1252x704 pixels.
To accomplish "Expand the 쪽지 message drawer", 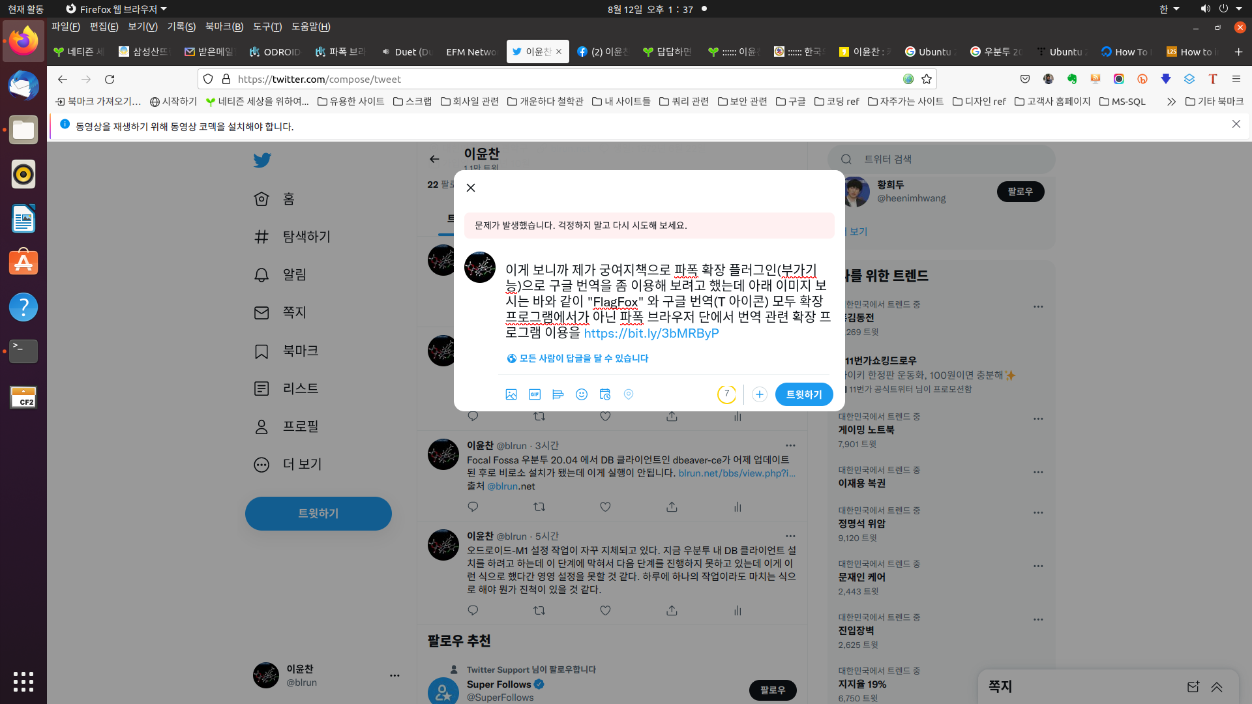I will [x=1217, y=686].
